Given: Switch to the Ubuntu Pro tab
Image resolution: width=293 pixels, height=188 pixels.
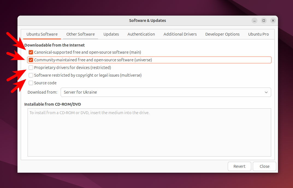Looking at the screenshot, I should point(258,34).
